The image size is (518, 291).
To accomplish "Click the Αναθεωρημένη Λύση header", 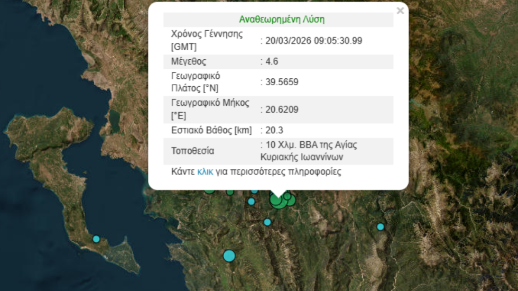I will (x=282, y=20).
